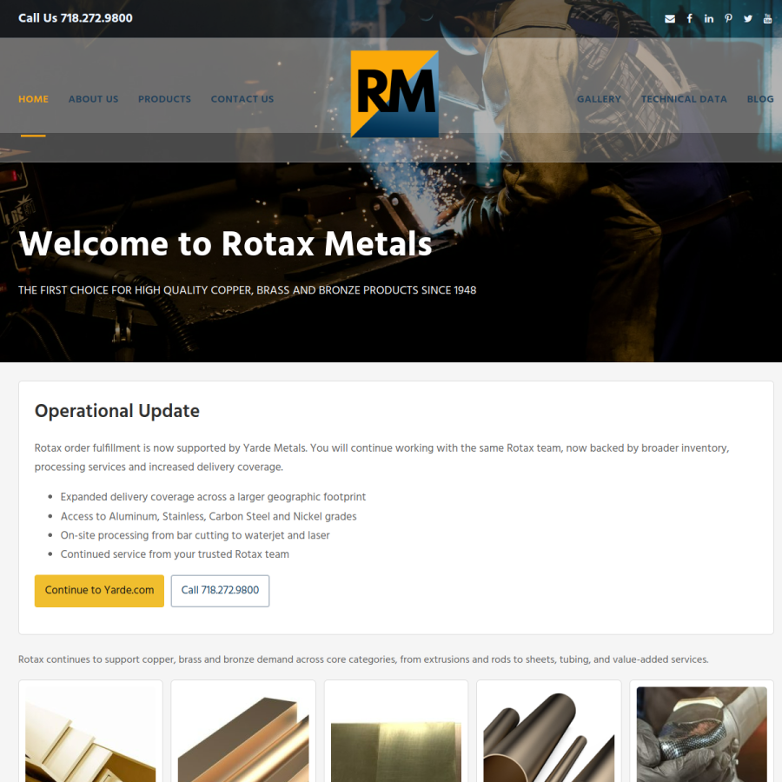
Task: Click 'Access to Aluminum, Stainless' bullet text
Action: 209,516
